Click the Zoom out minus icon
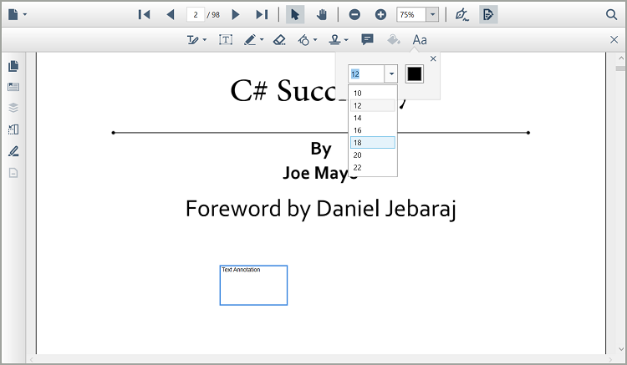 click(354, 14)
